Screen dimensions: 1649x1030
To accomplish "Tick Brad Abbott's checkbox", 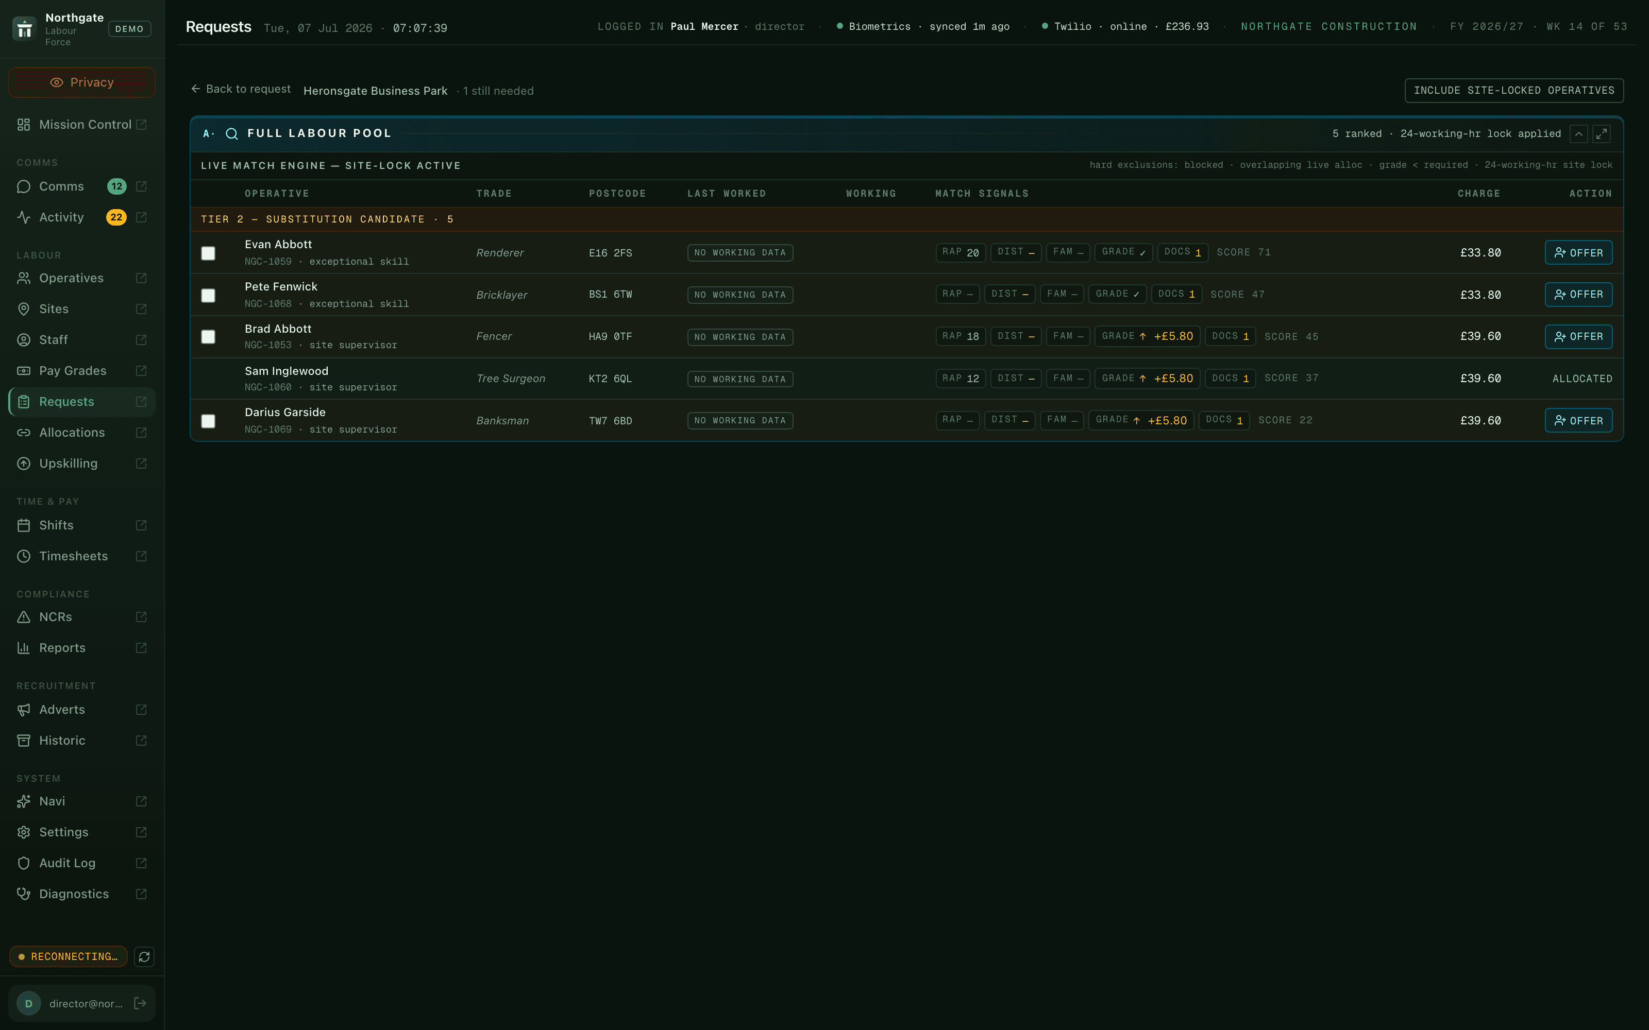I will coord(209,337).
